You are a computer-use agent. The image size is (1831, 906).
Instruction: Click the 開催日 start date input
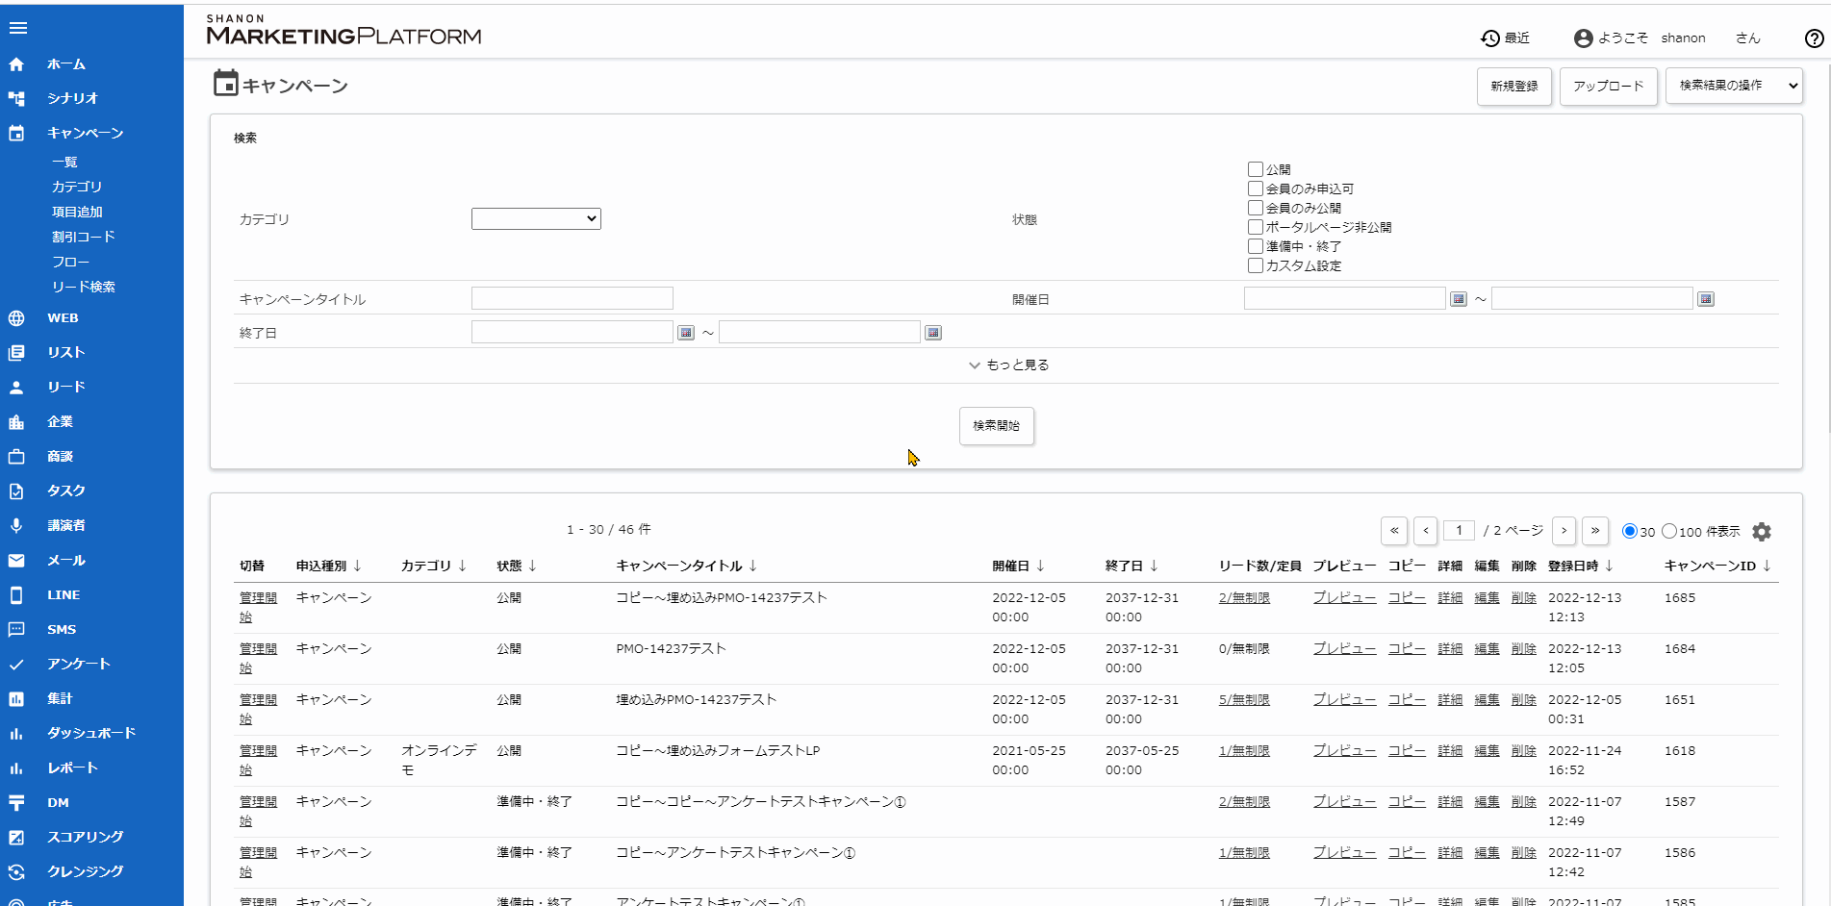pyautogui.click(x=1345, y=298)
